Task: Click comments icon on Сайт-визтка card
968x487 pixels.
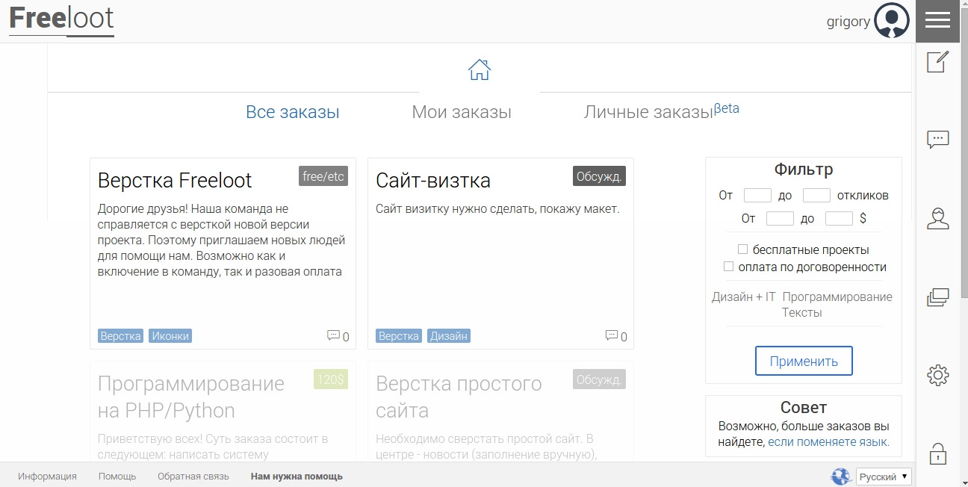Action: [x=612, y=336]
